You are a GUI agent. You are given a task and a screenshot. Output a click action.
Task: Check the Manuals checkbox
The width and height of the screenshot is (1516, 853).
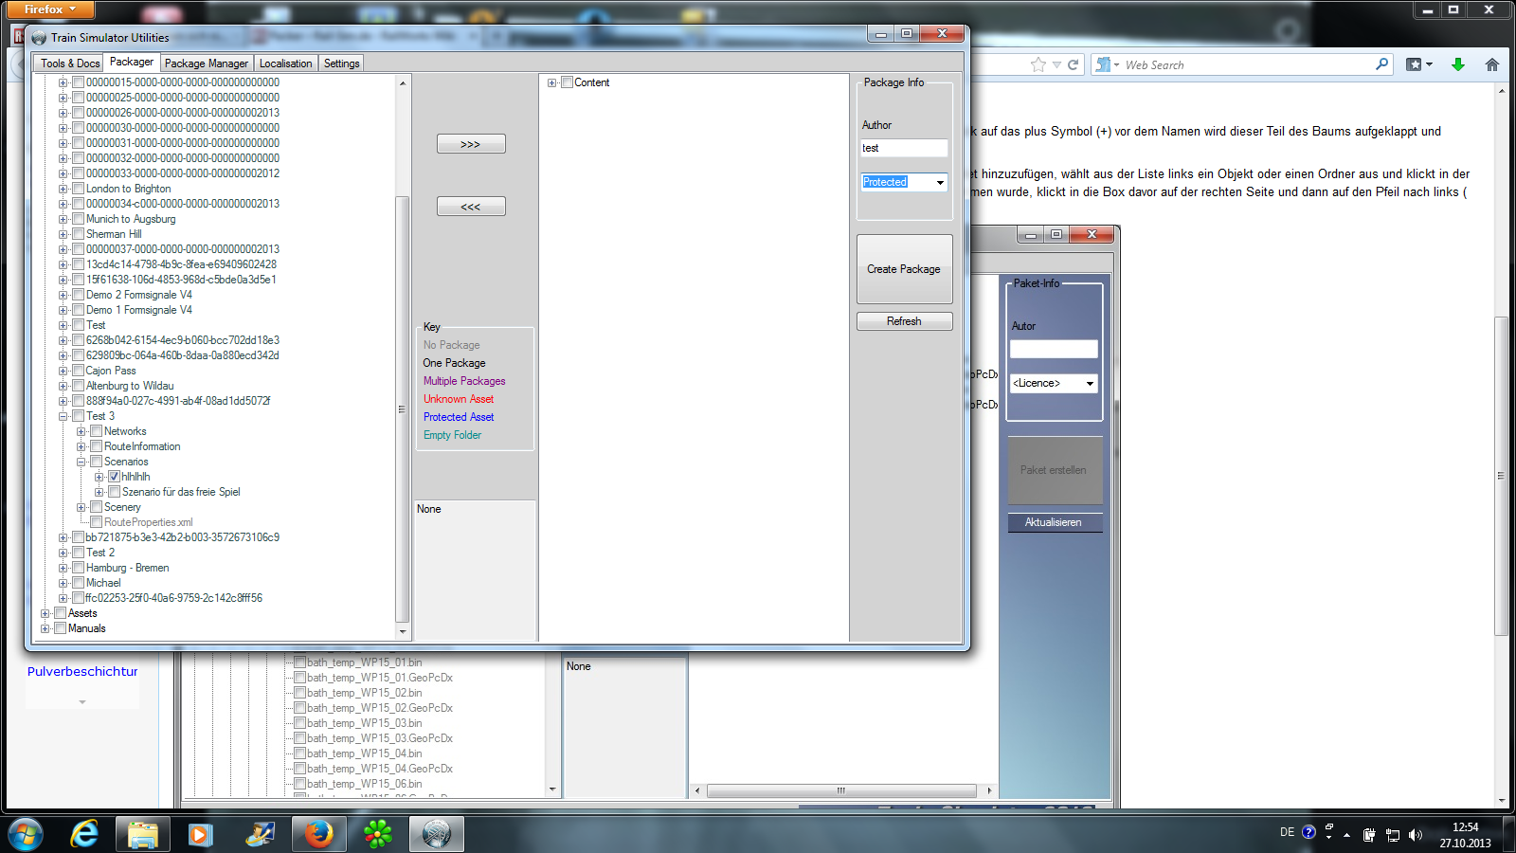pos(61,628)
